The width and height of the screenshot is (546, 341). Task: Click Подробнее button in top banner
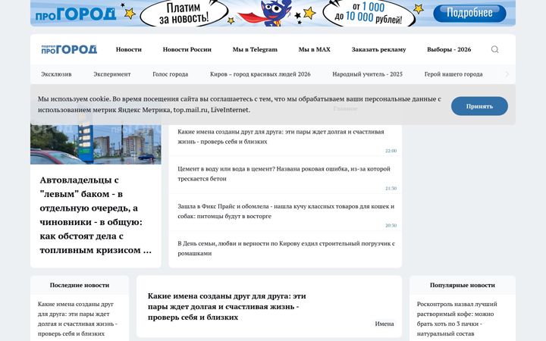[x=469, y=13]
